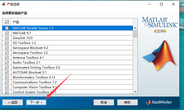
Task: Deselect the 5G Toolbox 1.2 checkbox
Action: pyautogui.click(x=7, y=43)
